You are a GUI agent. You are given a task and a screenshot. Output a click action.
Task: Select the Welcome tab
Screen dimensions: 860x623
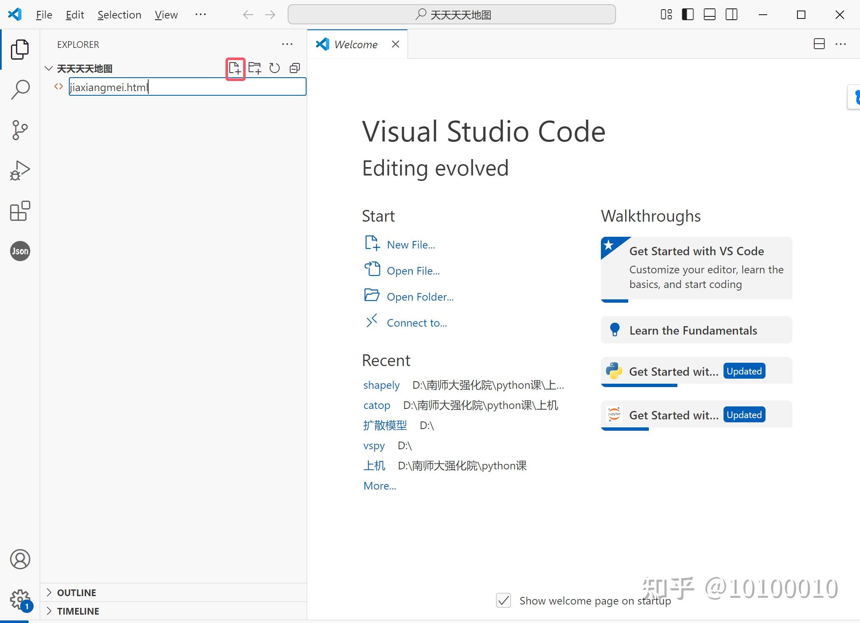(x=355, y=44)
